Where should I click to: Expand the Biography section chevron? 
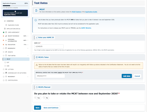pyautogui.click(x=28, y=48)
